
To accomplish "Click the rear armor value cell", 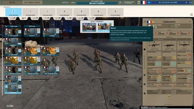I will pyautogui.click(x=175, y=33).
